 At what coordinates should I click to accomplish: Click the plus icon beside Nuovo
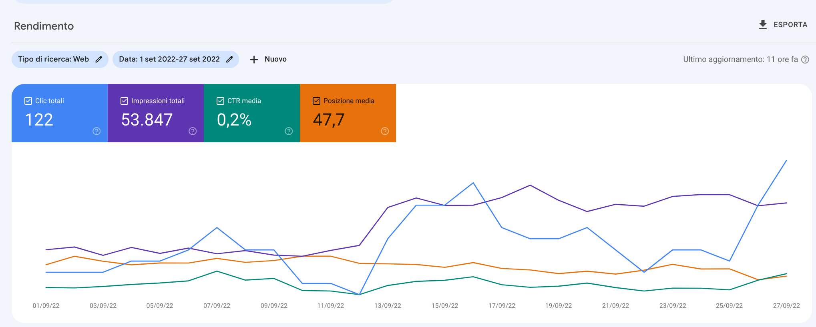[254, 60]
